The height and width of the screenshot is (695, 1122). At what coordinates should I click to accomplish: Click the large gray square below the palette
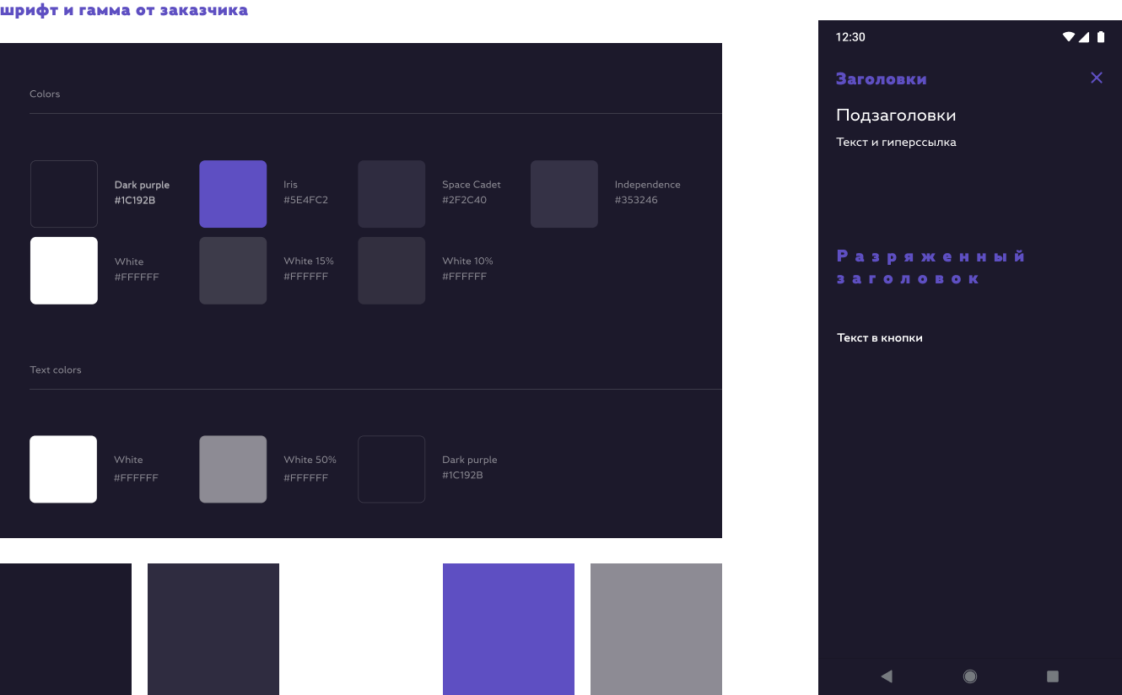pos(656,629)
